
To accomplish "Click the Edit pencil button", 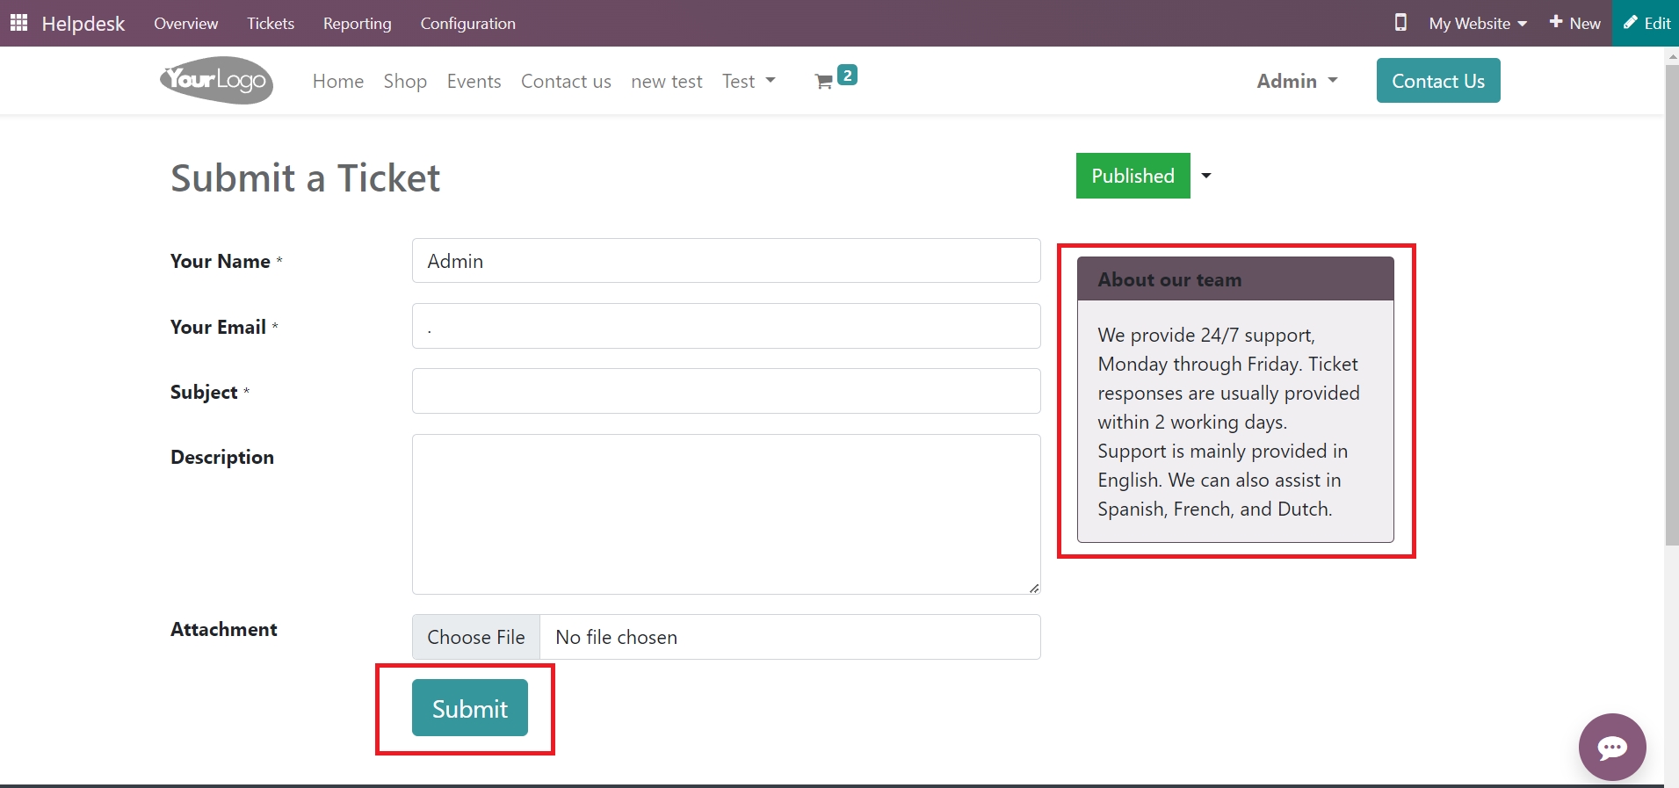I will pos(1646,23).
